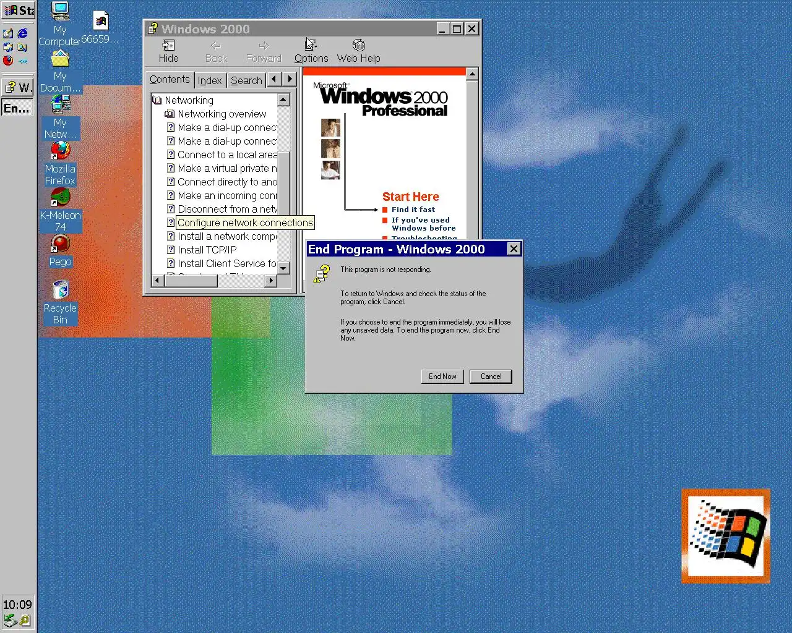The image size is (792, 633).
Task: Open first 'Make a dial-up connec' topic icon
Action: [x=171, y=127]
